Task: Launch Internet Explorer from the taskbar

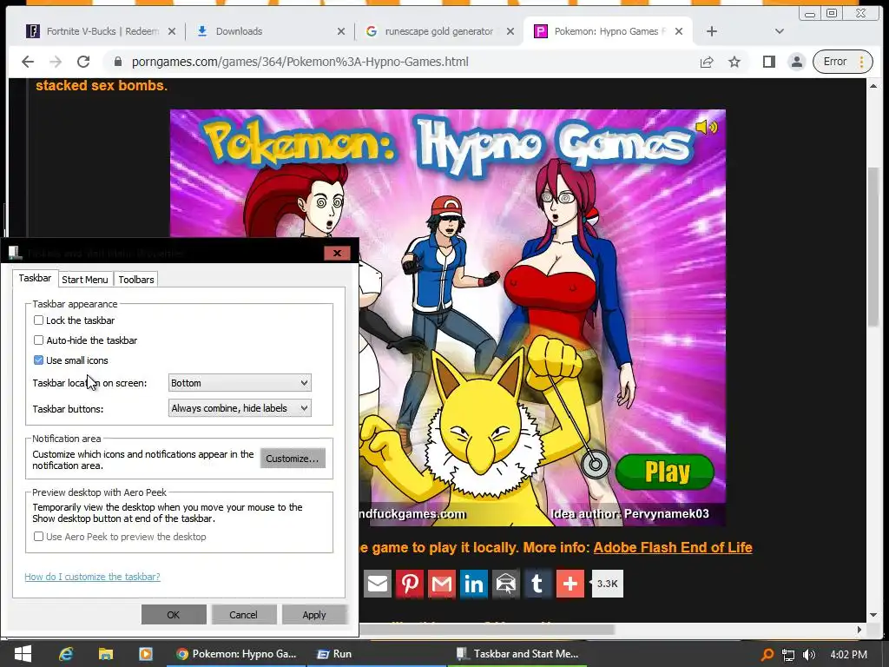Action: point(66,654)
